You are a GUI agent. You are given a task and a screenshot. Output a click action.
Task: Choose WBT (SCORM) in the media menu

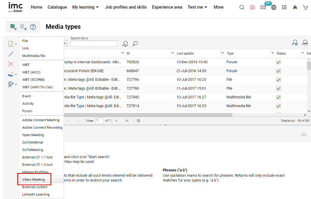click(33, 80)
